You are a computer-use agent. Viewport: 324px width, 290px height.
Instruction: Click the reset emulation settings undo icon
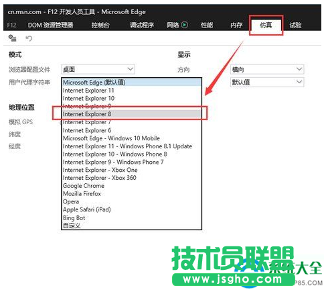[x=29, y=38]
